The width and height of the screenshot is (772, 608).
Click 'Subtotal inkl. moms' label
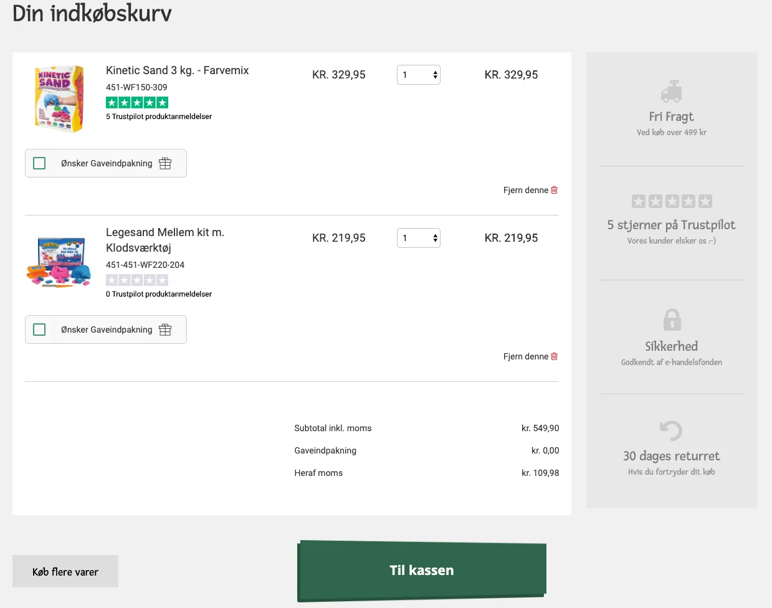[x=333, y=428]
